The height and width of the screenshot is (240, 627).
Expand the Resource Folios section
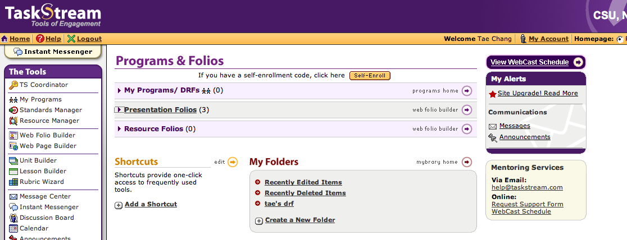click(119, 129)
